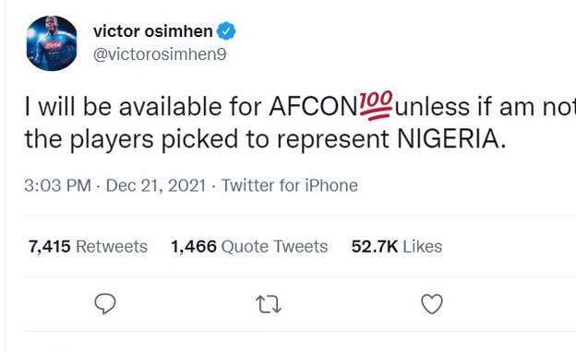The width and height of the screenshot is (576, 352).
Task: Click the Quote Tweets label text
Action: [x=274, y=246]
